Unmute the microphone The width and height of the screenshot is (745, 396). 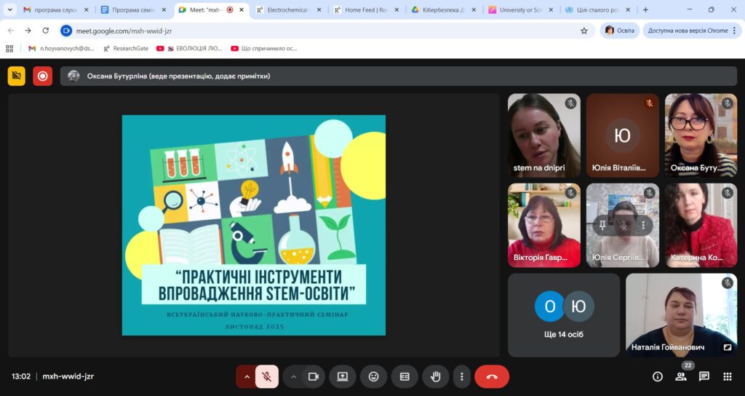point(267,376)
